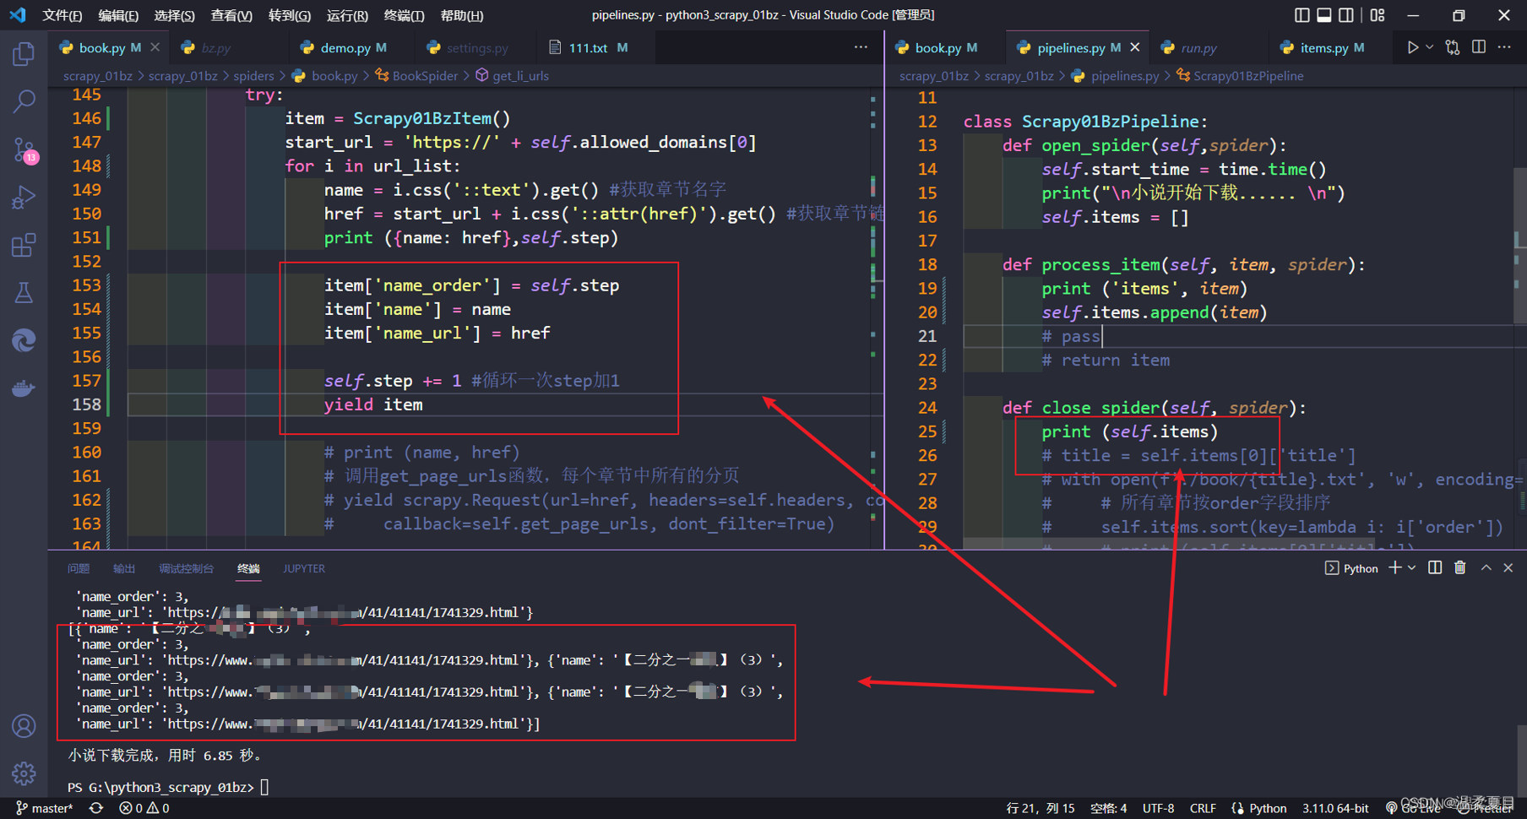Open errors and warnings count in status bar
The height and width of the screenshot is (819, 1527).
pyautogui.click(x=144, y=808)
